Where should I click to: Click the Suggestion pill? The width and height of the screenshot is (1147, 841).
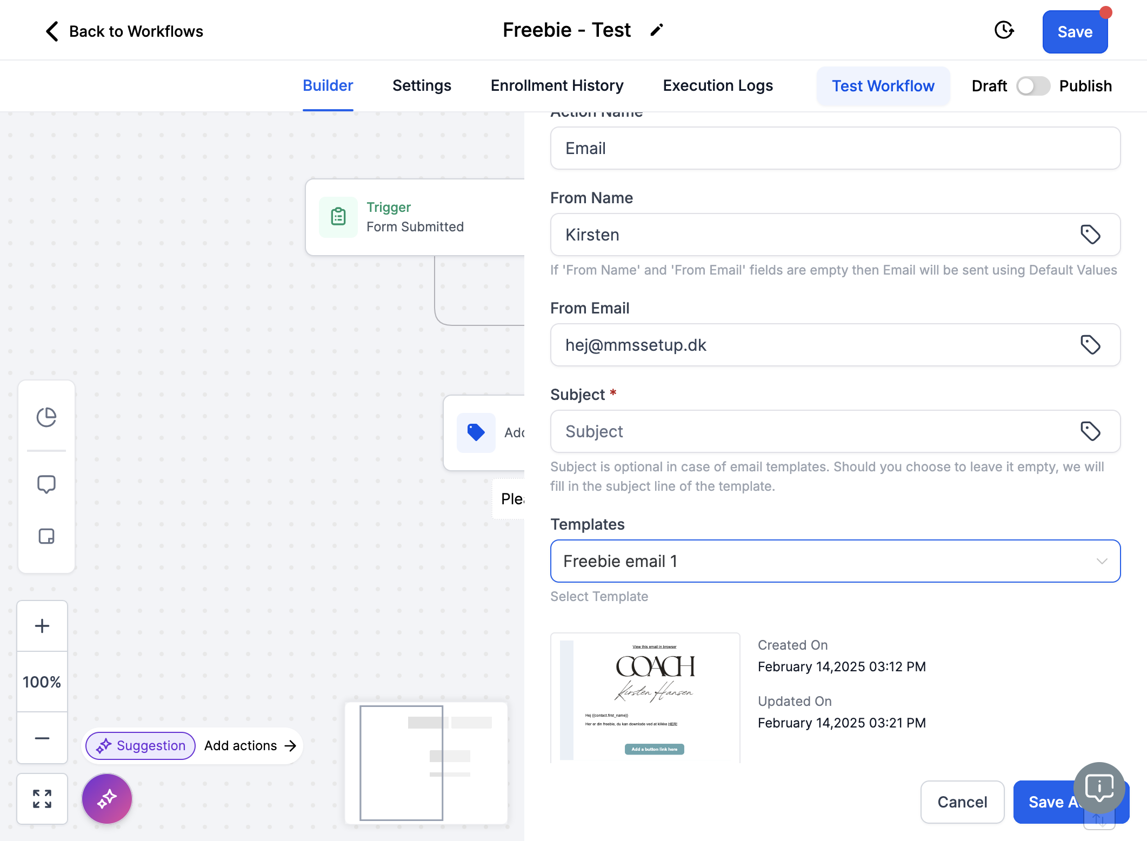(141, 746)
